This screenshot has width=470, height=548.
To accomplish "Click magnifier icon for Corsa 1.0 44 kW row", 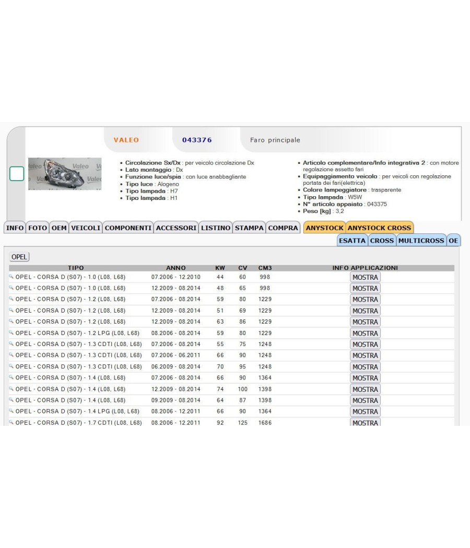I will click(11, 277).
